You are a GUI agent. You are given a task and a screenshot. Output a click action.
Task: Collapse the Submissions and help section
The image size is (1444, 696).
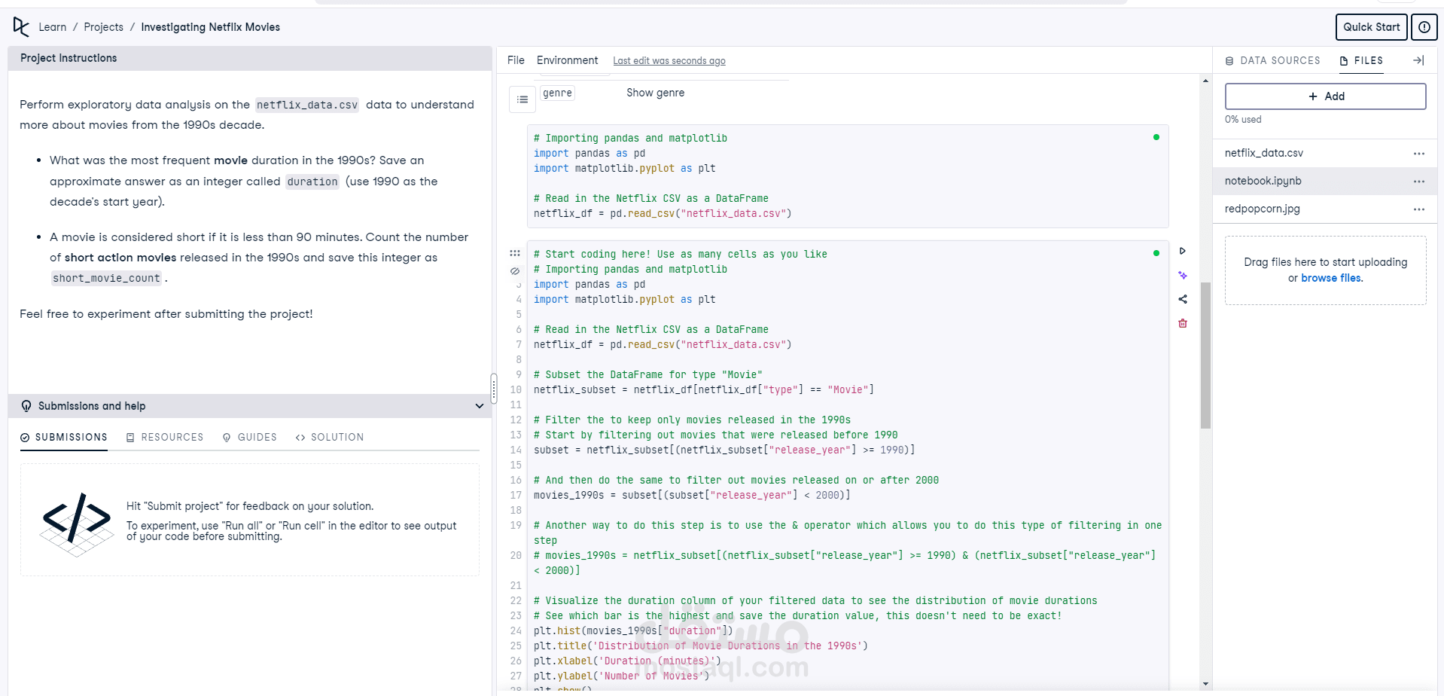[x=479, y=406]
